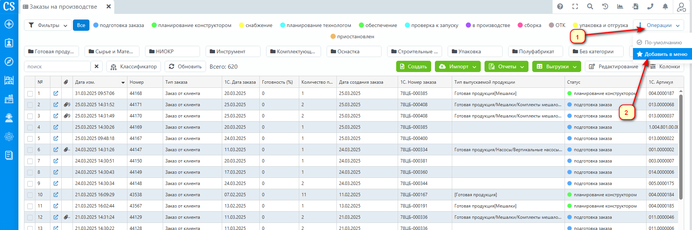This screenshot has height=230, width=692.
Task: Click the compass icon in left sidebar
Action: [x=9, y=62]
